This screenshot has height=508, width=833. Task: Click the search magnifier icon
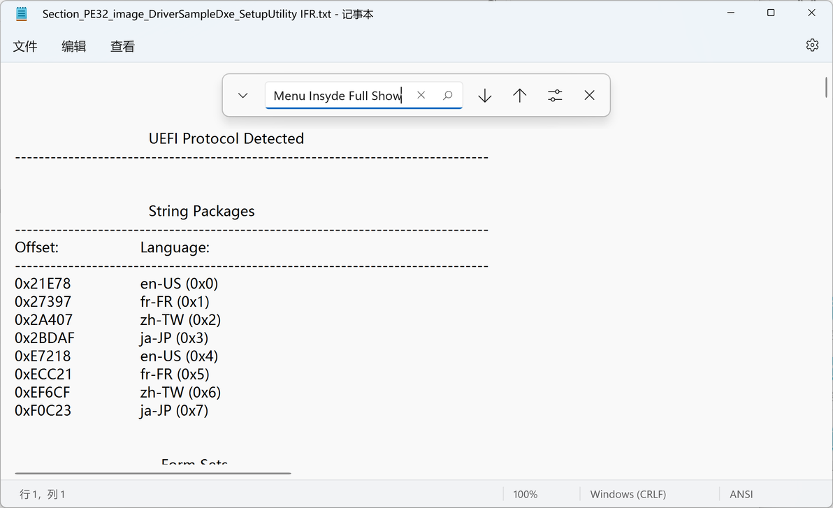pyautogui.click(x=448, y=95)
